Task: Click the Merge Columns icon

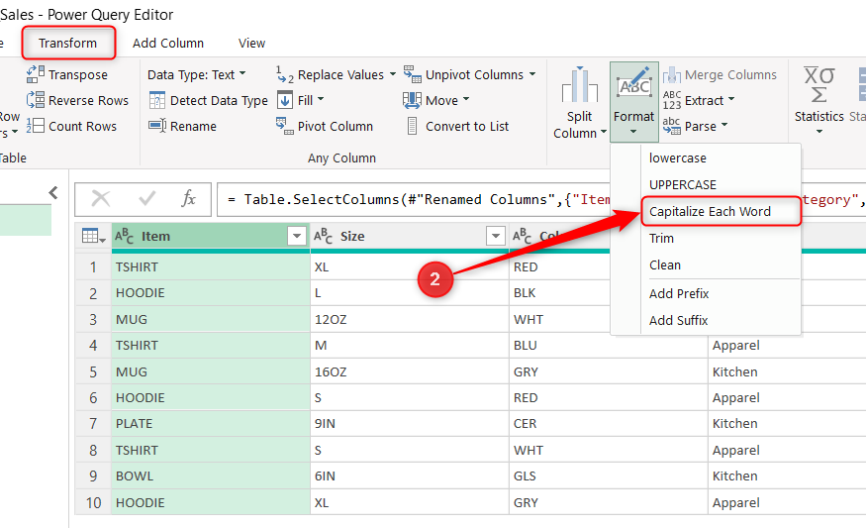Action: (672, 74)
